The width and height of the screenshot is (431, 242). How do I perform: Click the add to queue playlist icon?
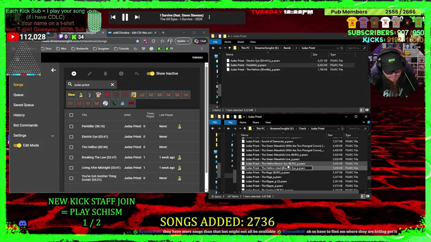pos(137,74)
